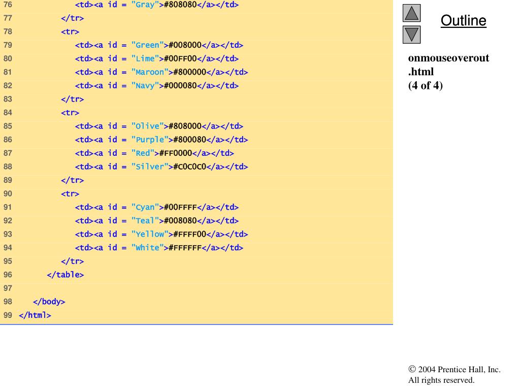
Task: Click the </html> closing tag
Action: pyautogui.click(x=35, y=315)
